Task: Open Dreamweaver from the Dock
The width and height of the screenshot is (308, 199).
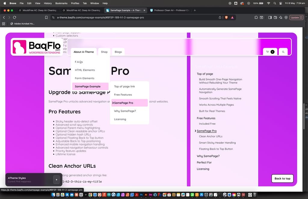Action: click(x=150, y=195)
